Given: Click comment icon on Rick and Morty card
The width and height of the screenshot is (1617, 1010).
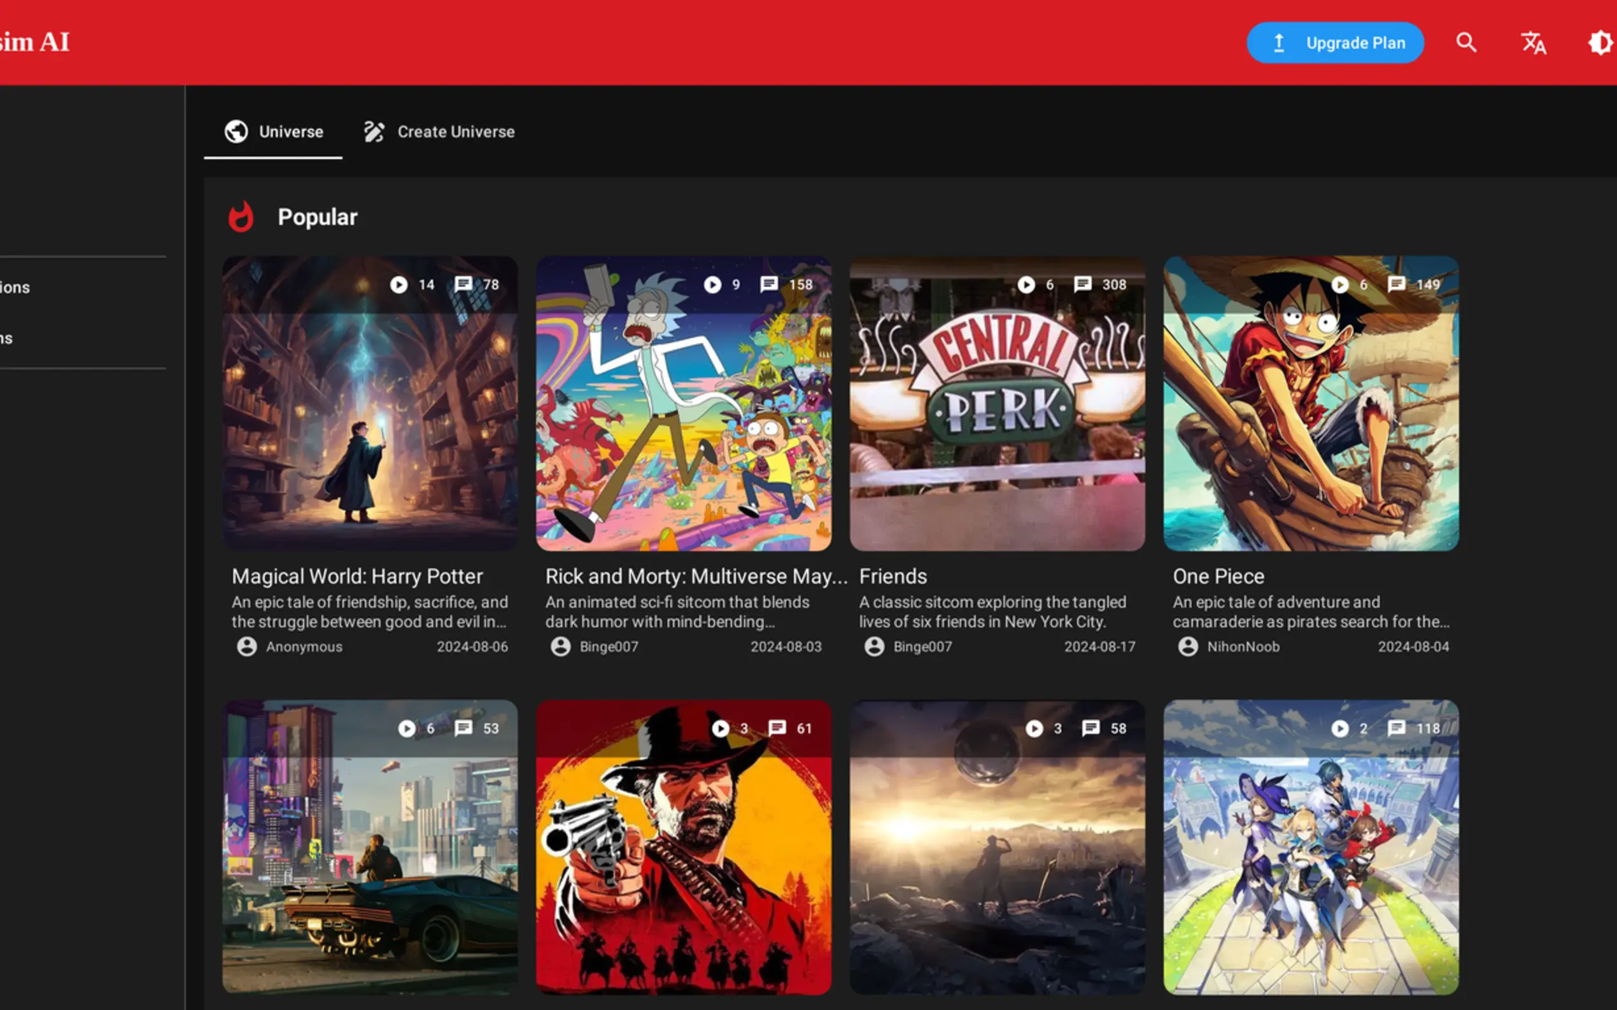Looking at the screenshot, I should pos(769,284).
